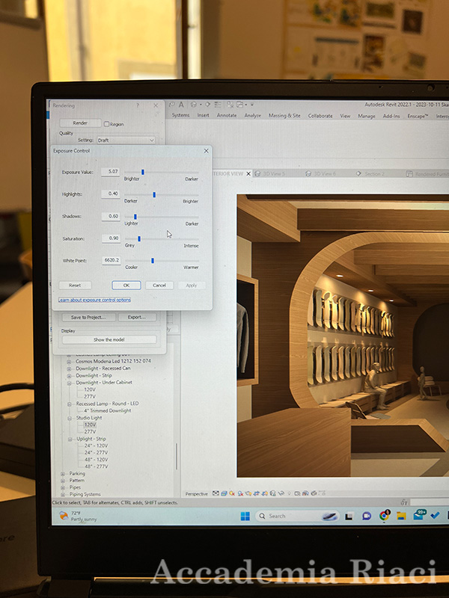The height and width of the screenshot is (598, 449).
Task: Select 48" - 277V under Uplight - Strip
Action: [97, 466]
